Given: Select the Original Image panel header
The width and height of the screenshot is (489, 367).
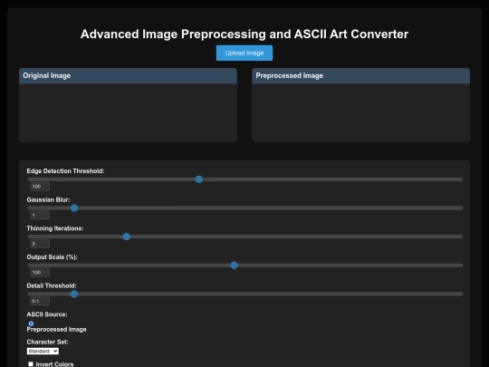Looking at the screenshot, I should 128,76.
